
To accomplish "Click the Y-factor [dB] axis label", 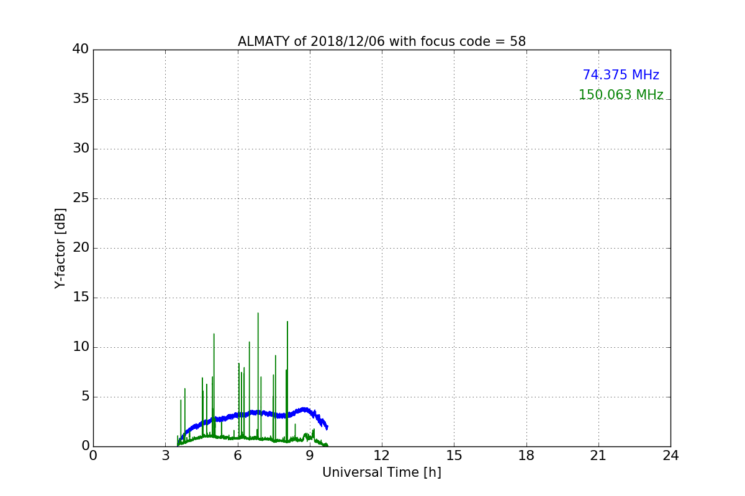I will 60,248.
